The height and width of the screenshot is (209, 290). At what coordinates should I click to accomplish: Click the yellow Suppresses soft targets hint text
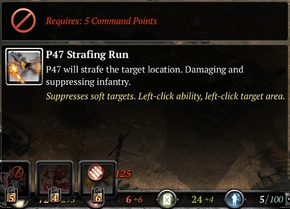coord(165,96)
